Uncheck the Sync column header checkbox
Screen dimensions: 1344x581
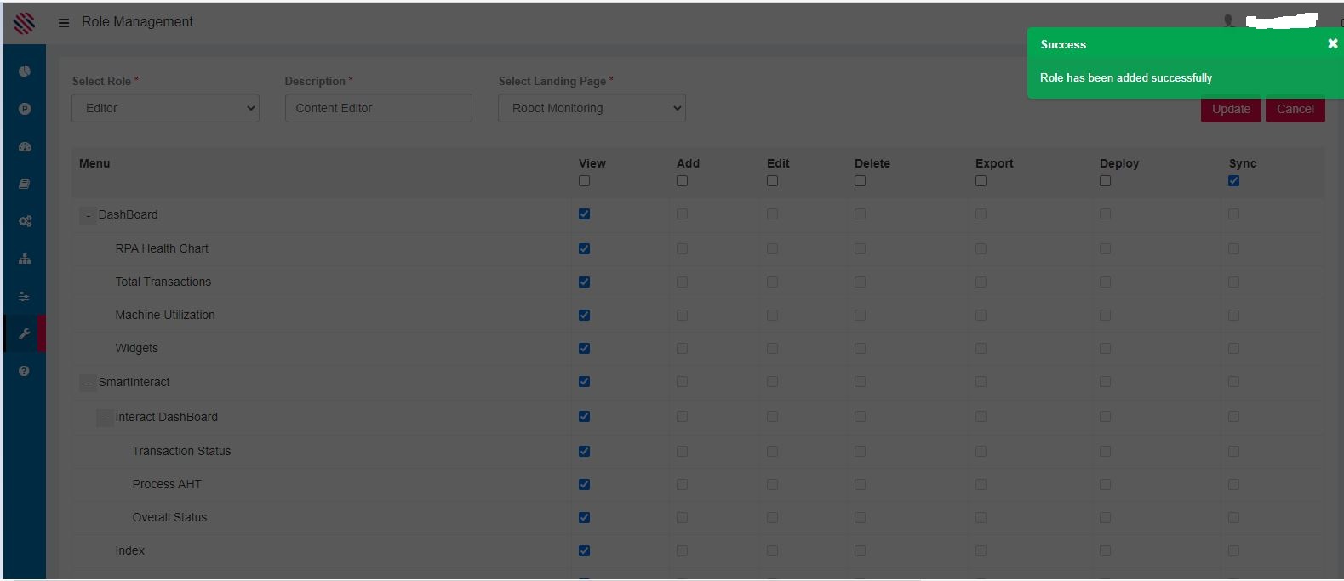pyautogui.click(x=1233, y=181)
